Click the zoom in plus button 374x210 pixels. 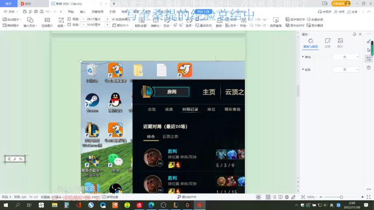[362, 197]
